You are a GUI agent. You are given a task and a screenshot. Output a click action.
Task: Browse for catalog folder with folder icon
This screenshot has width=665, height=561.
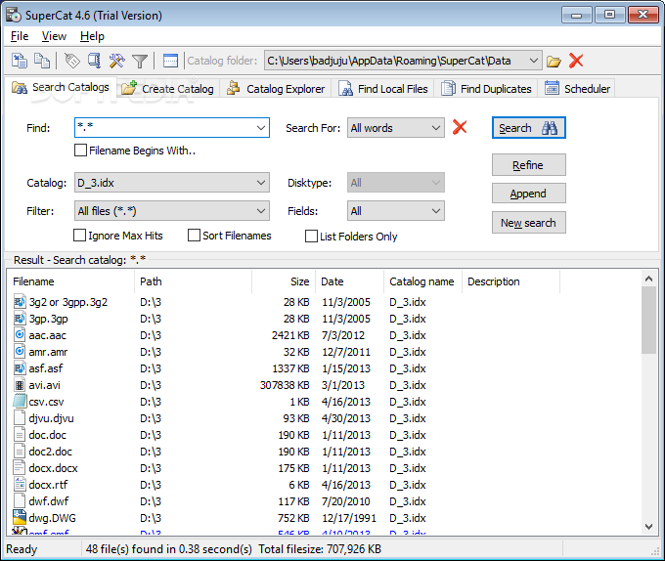click(554, 62)
